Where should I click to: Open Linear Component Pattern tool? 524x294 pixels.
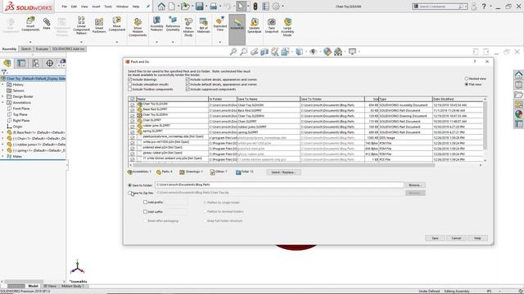pos(81,25)
